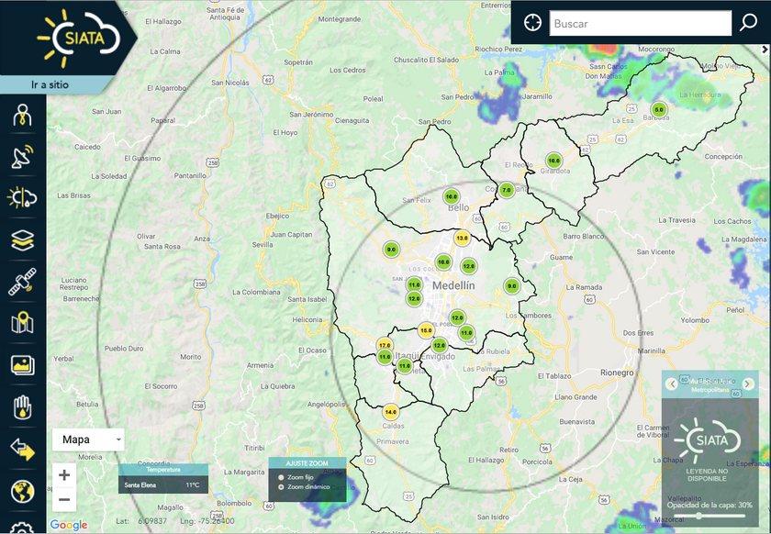Click the crosshair locate icon

(533, 24)
